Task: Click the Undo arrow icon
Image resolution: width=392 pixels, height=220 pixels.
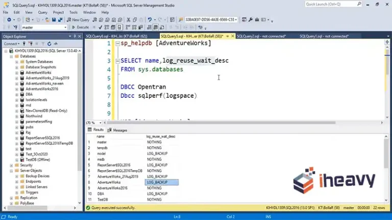Action: (150, 20)
